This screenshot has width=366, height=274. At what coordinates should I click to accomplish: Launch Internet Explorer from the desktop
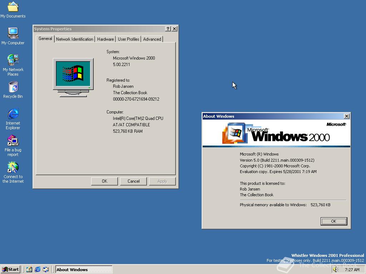(x=13, y=119)
